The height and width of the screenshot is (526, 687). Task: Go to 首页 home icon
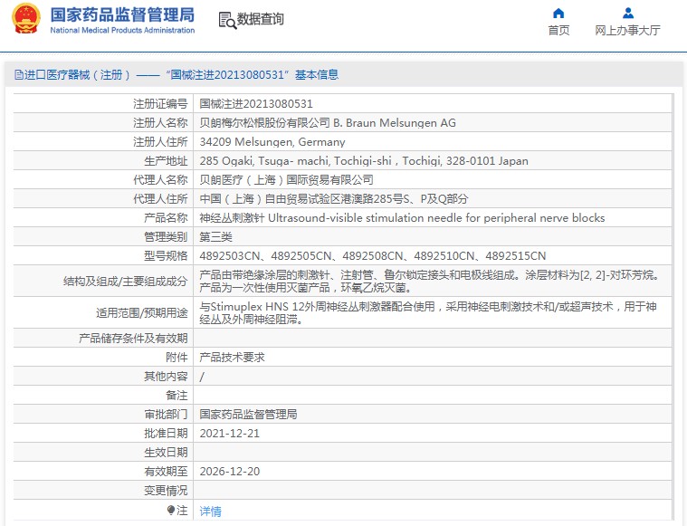click(558, 14)
